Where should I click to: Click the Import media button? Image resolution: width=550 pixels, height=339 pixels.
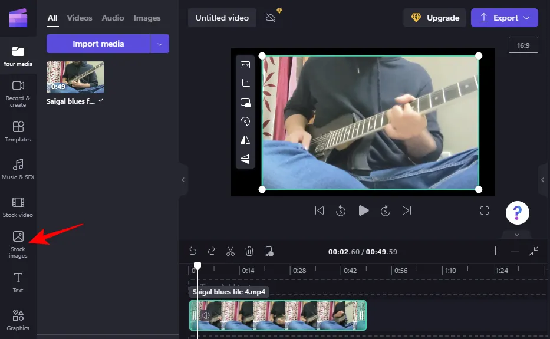(x=98, y=44)
